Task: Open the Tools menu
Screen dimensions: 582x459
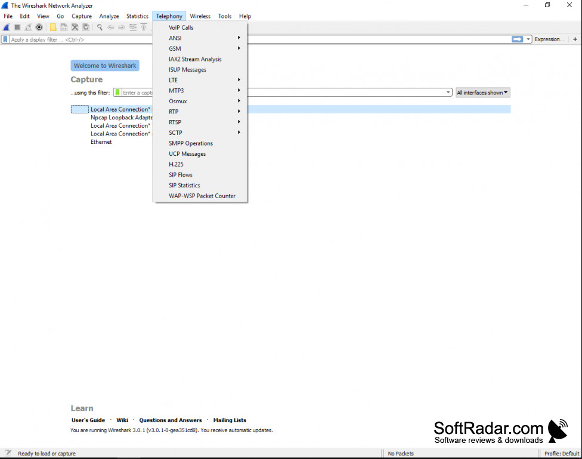Action: (225, 16)
